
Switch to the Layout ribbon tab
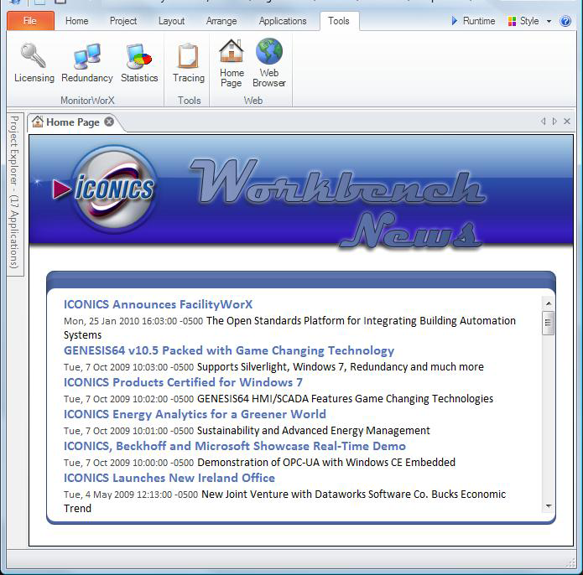171,21
